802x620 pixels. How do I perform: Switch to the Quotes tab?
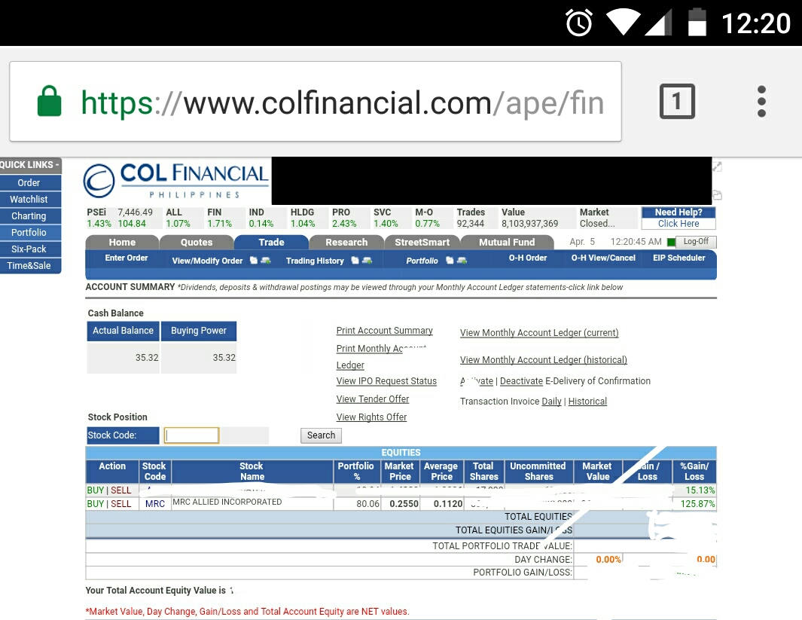(197, 242)
